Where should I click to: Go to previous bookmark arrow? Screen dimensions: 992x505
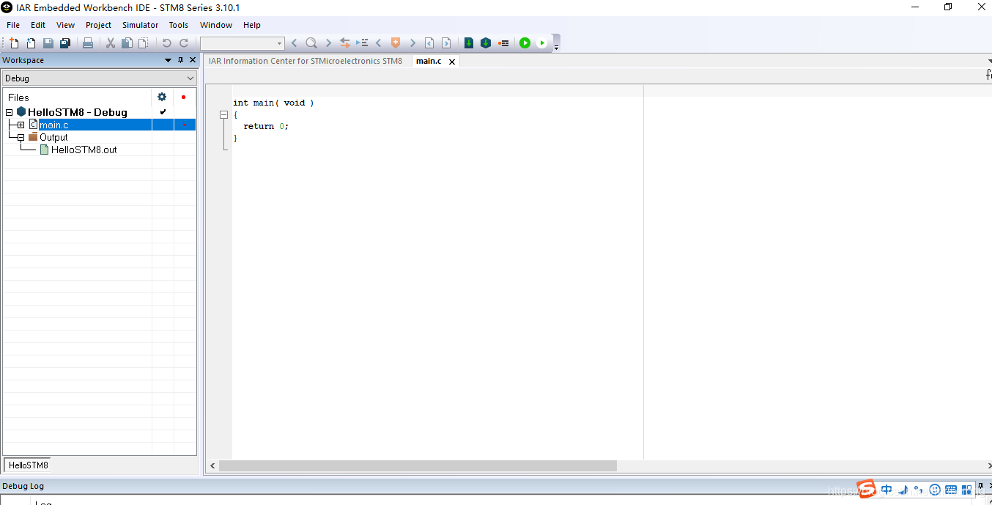(x=379, y=43)
